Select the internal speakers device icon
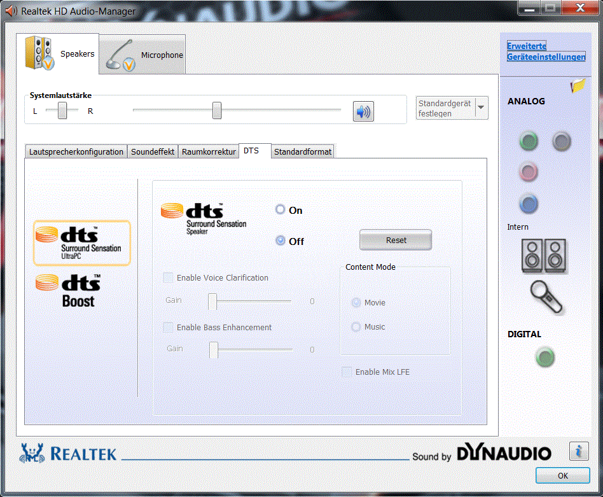Image resolution: width=603 pixels, height=497 pixels. tap(544, 256)
